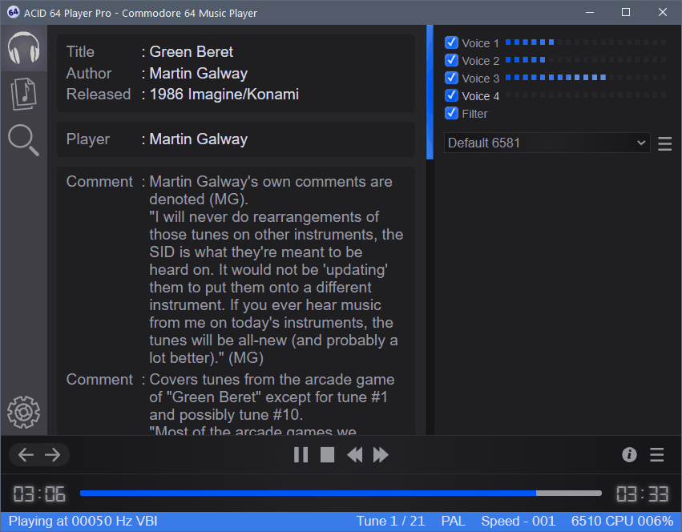Image resolution: width=682 pixels, height=532 pixels.
Task: Show tune info with the i icon
Action: 629,455
